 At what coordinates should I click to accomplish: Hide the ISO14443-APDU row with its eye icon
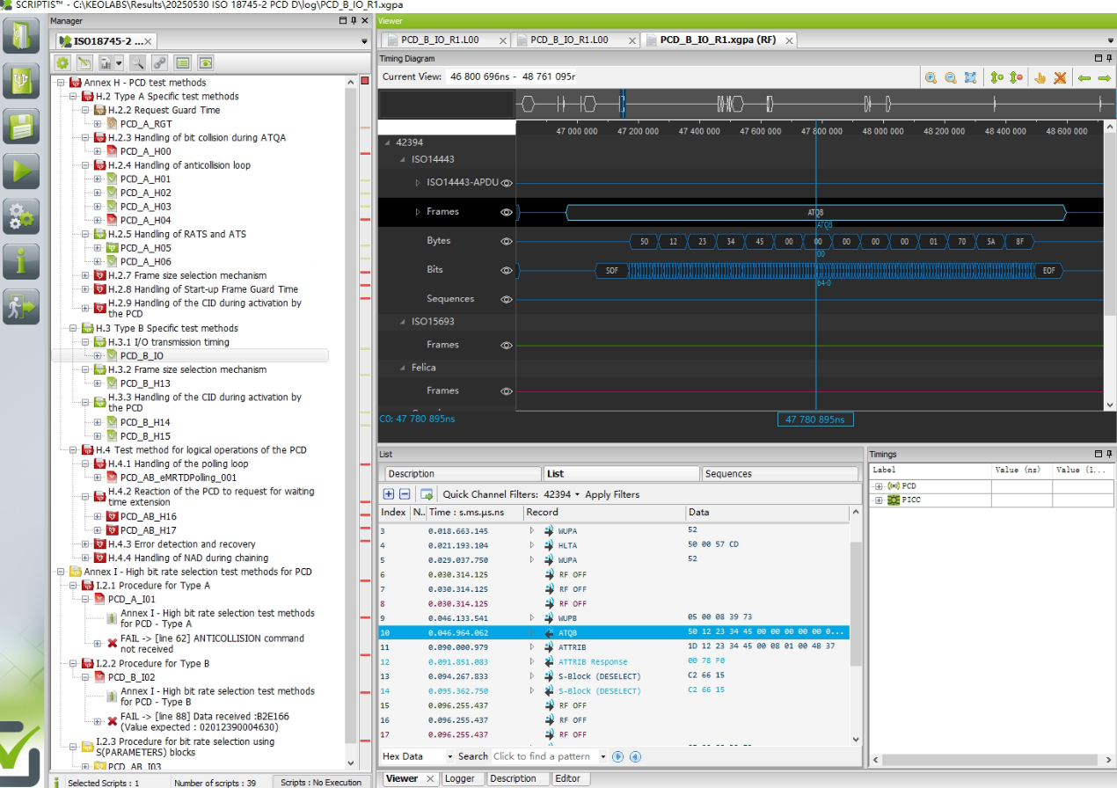(507, 183)
